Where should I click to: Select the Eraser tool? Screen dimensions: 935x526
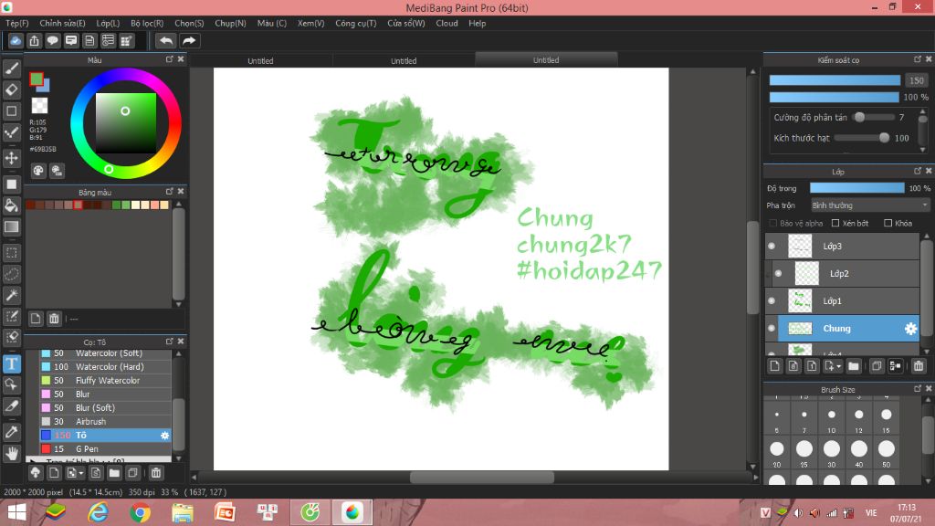(12, 90)
